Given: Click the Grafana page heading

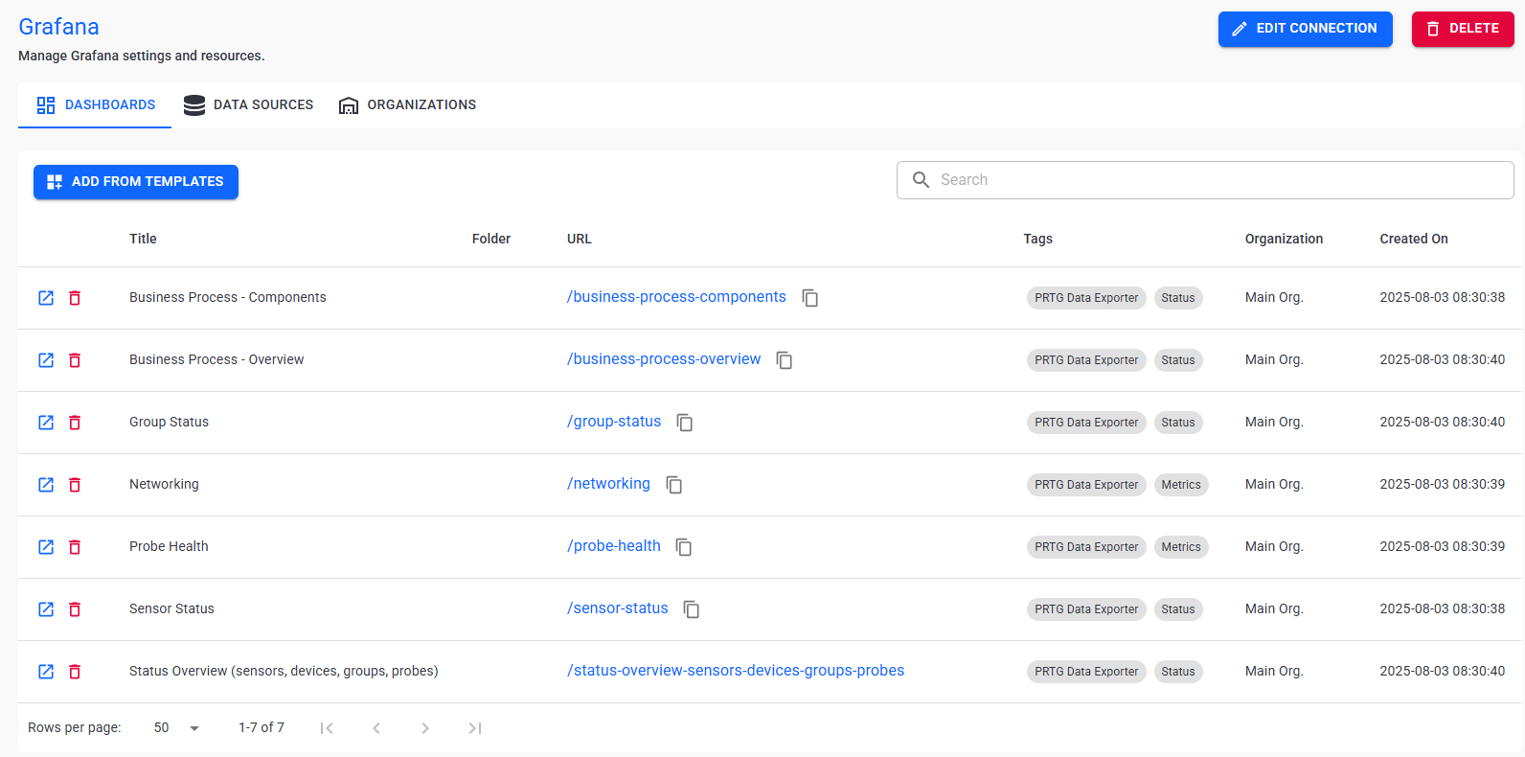Looking at the screenshot, I should (58, 27).
